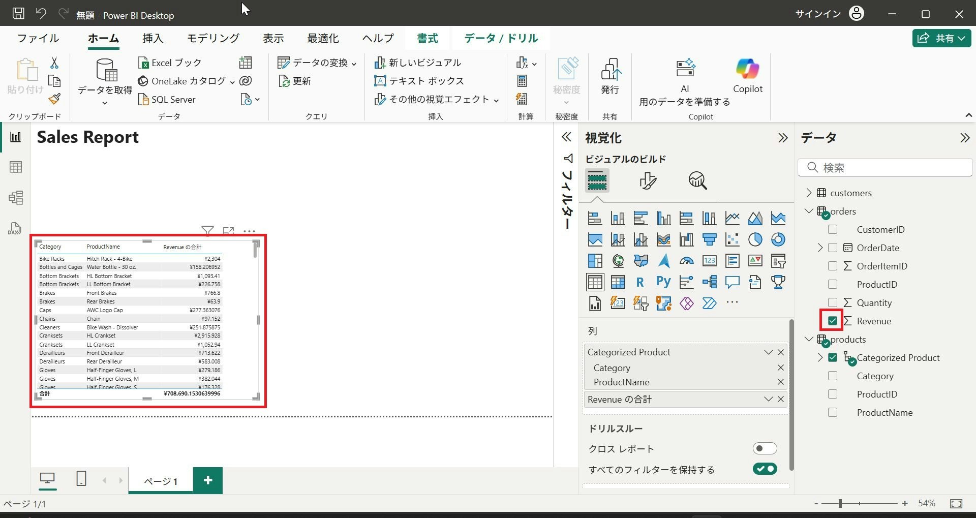
Task: Click the fit to page icon
Action: click(956, 503)
